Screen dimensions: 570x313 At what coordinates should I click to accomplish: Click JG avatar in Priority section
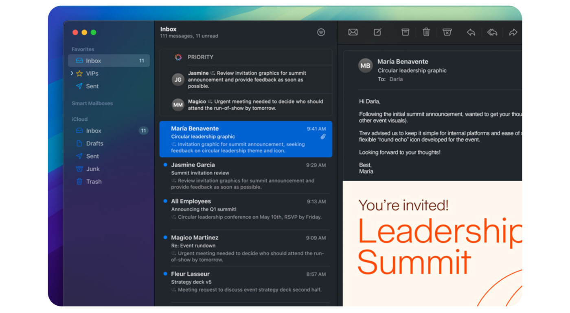pos(178,80)
